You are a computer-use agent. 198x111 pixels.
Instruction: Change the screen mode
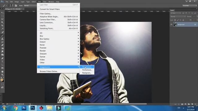click(x=2, y=88)
